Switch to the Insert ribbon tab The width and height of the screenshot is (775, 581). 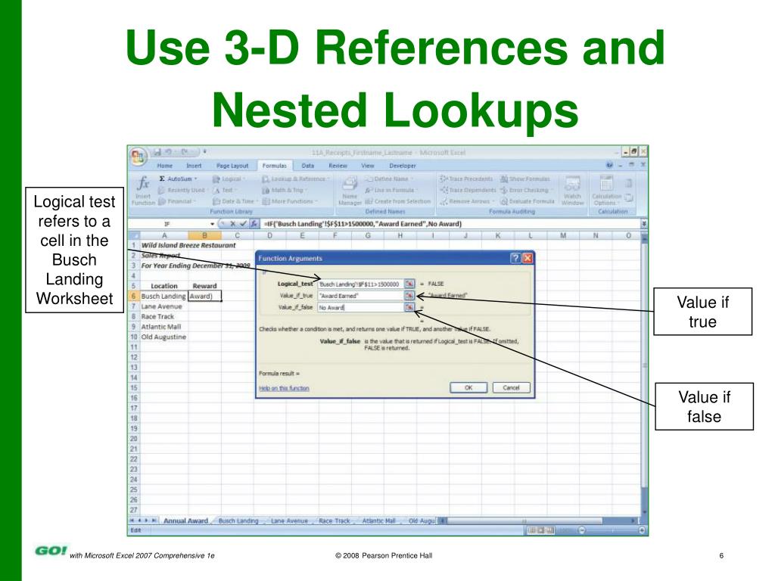pyautogui.click(x=194, y=166)
